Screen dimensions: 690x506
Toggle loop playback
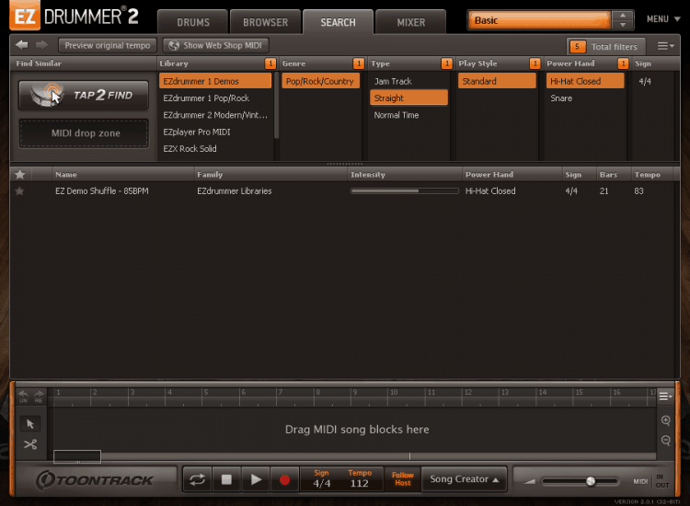pos(197,479)
